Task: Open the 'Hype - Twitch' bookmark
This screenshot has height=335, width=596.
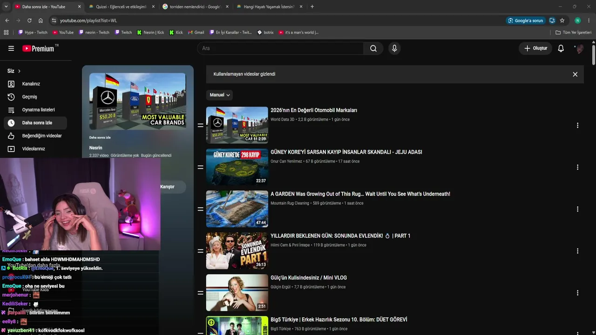Action: point(33,33)
